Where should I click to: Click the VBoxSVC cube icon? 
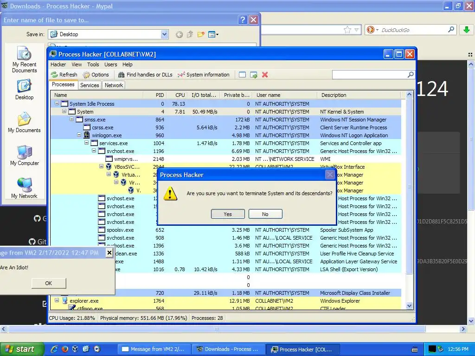pyautogui.click(x=109, y=166)
